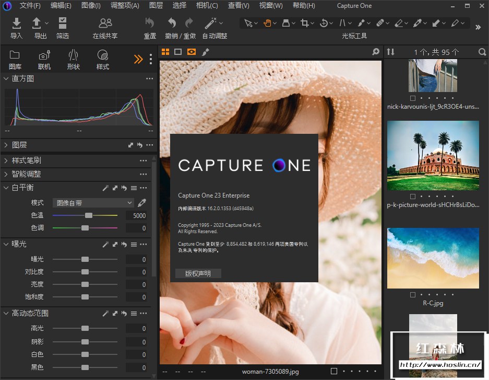
Task: Click the white balance eyedropper picker
Action: pyautogui.click(x=141, y=203)
